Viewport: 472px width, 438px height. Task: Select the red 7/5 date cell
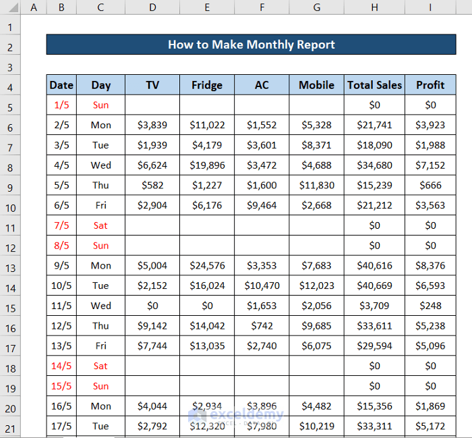[x=61, y=225]
